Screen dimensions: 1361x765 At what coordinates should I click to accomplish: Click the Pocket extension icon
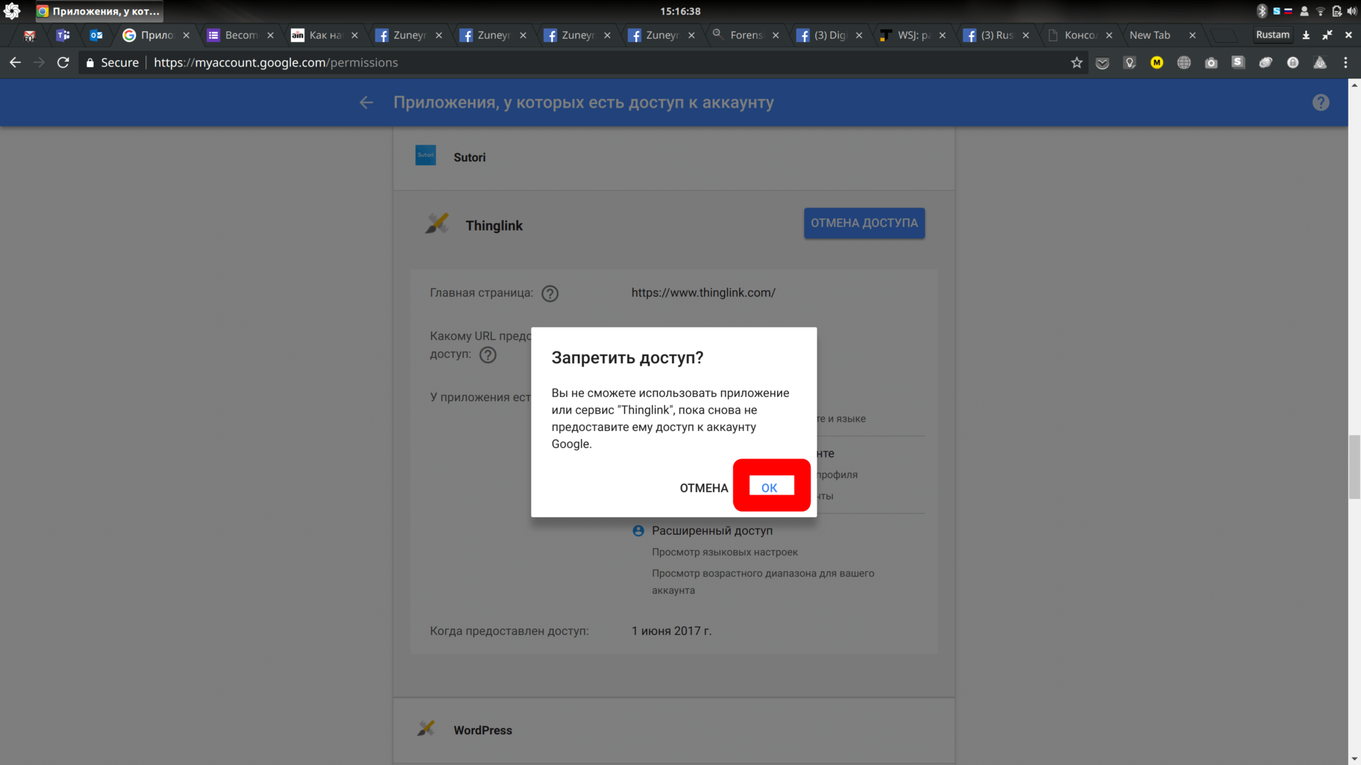click(x=1102, y=62)
